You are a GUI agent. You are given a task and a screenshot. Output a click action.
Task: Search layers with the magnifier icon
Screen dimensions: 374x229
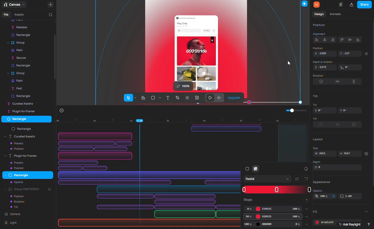51,15
